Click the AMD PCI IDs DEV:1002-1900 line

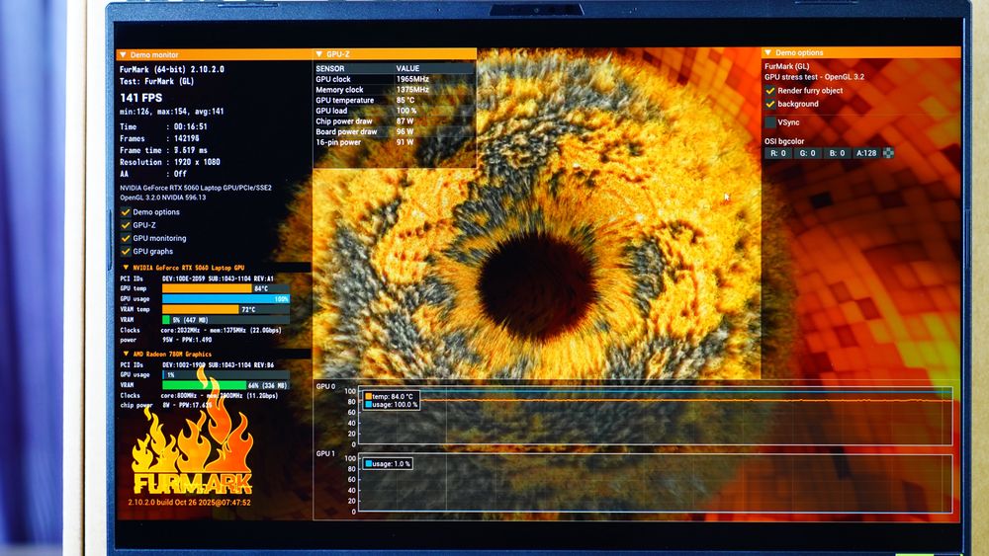pyautogui.click(x=197, y=365)
